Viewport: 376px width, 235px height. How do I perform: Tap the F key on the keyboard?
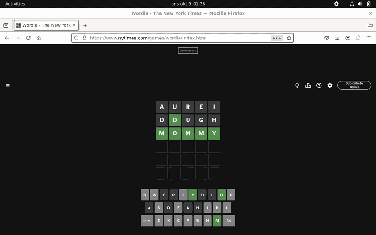[178, 208]
